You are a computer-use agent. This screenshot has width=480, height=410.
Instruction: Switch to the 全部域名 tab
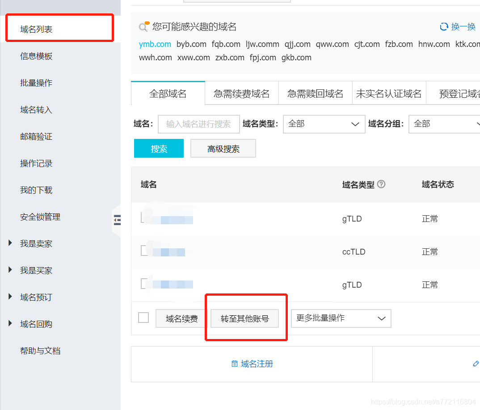[168, 94]
